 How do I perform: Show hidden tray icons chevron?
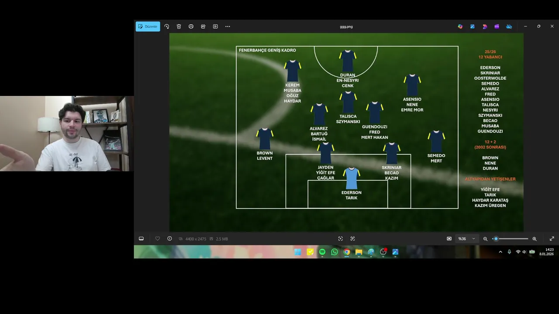500,252
